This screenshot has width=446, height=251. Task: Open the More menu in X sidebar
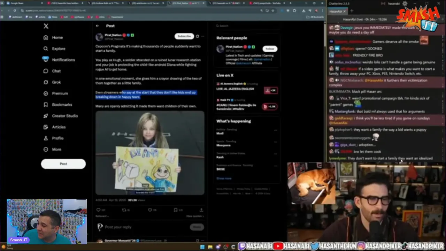(x=52, y=149)
